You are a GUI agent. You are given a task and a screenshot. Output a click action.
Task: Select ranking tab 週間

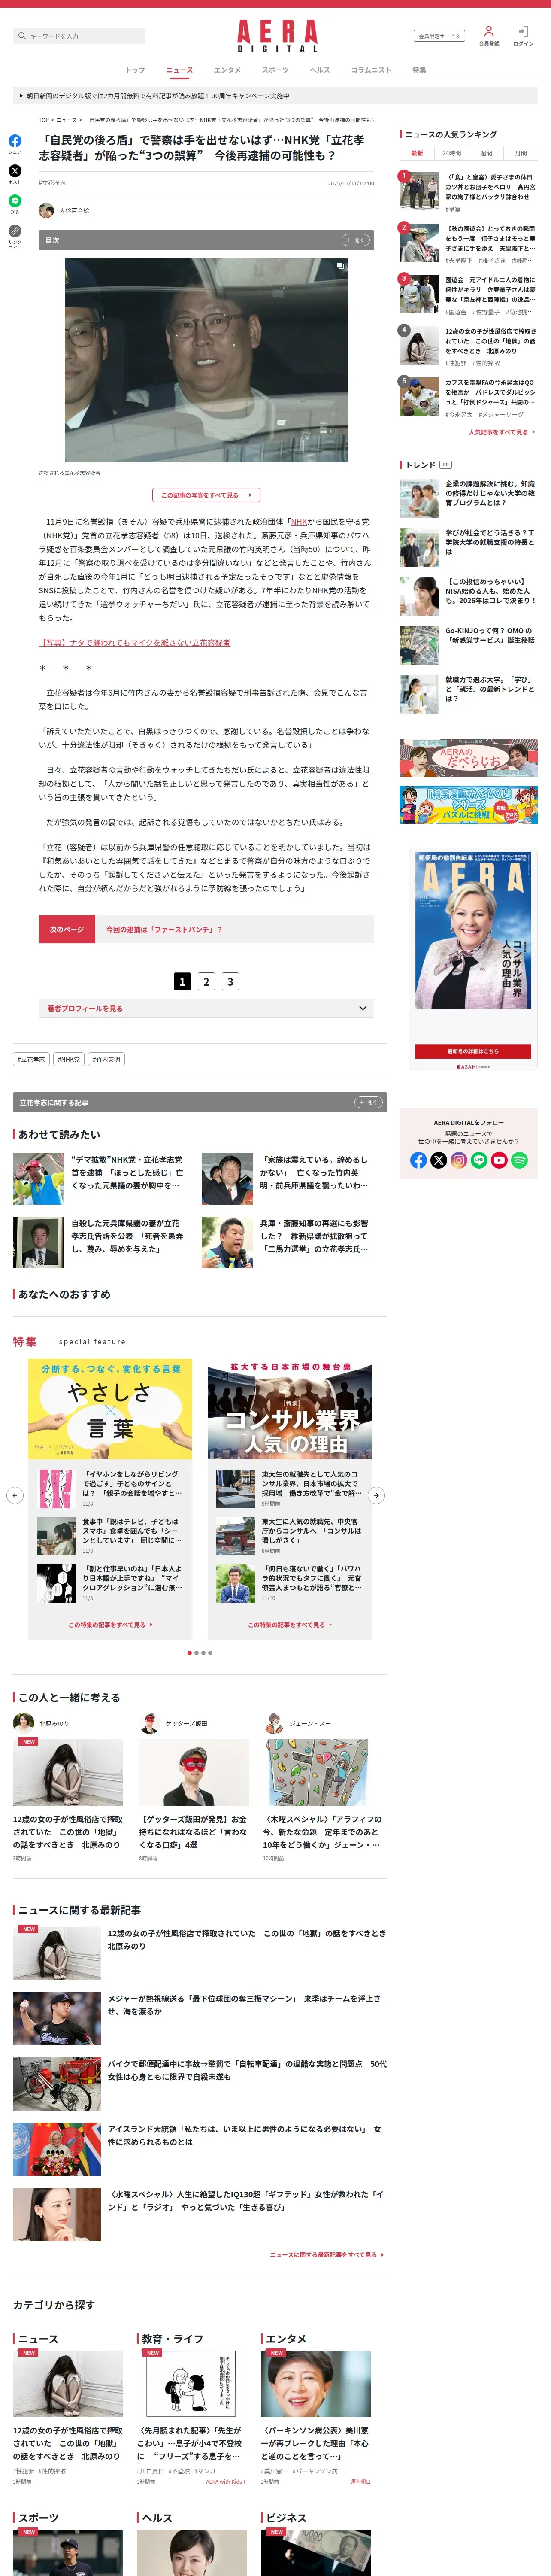click(x=486, y=153)
